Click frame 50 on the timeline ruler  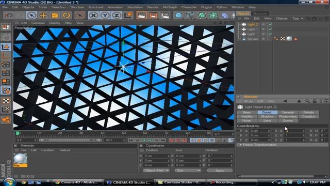tap(124, 134)
